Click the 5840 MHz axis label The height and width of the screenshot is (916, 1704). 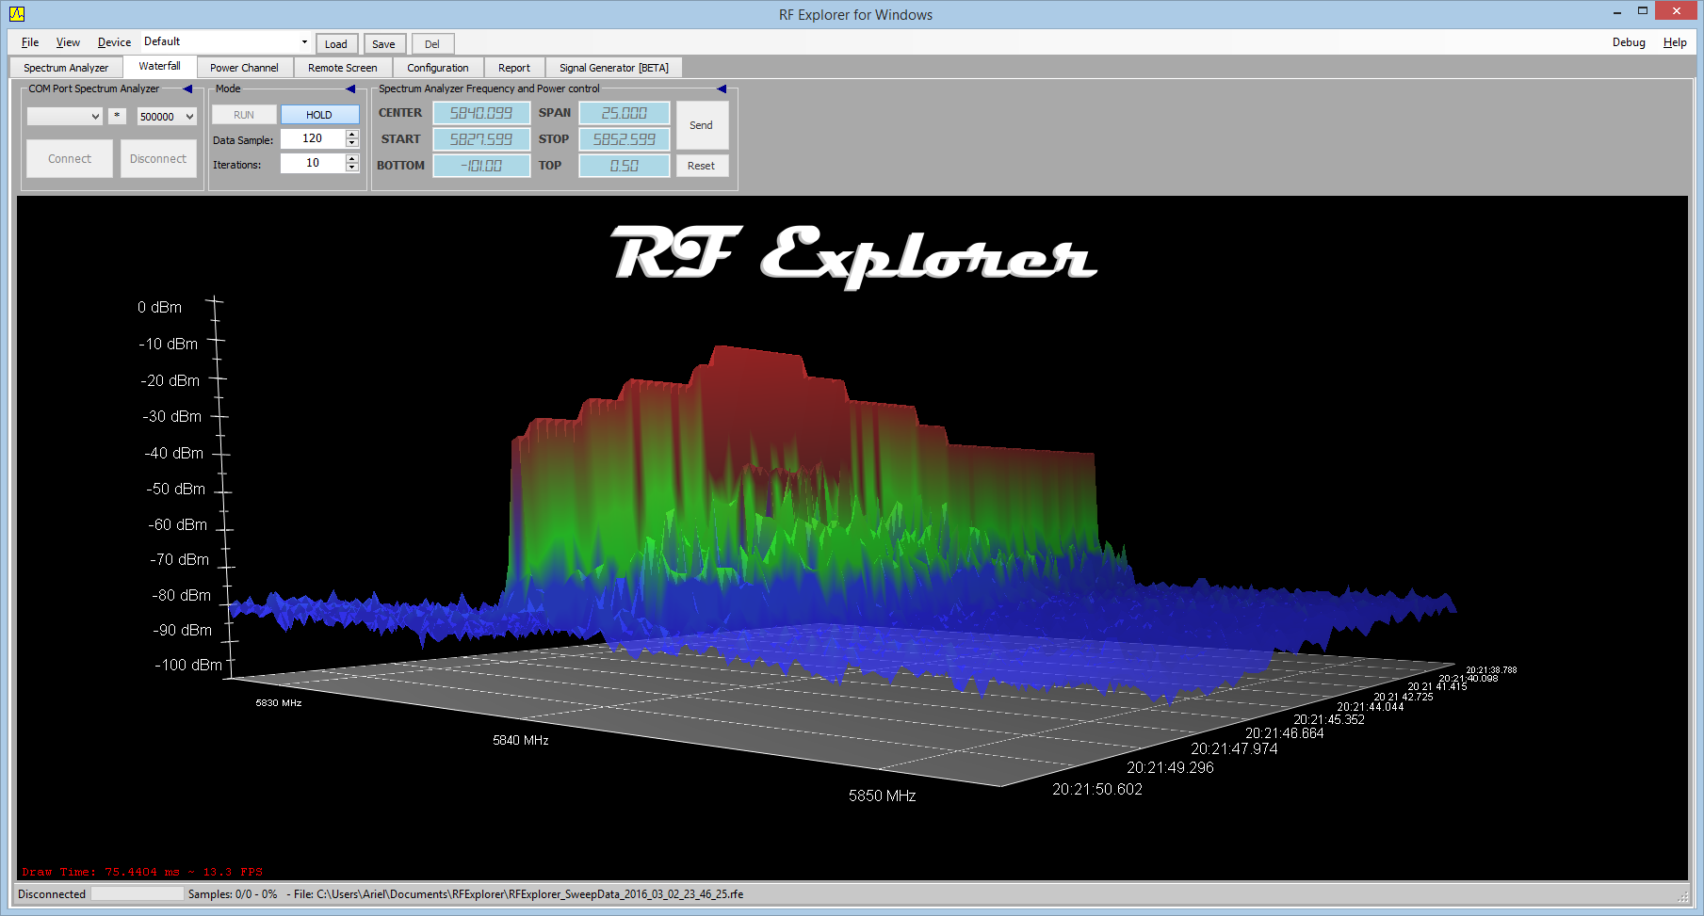[521, 741]
